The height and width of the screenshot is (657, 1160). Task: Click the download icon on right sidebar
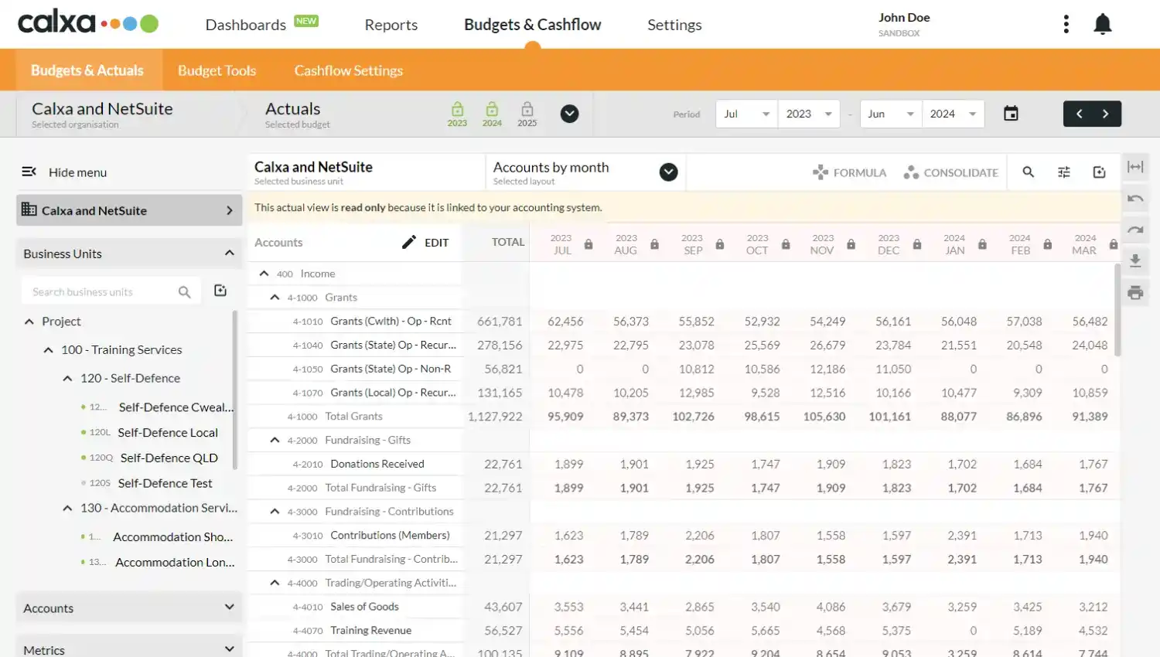(1135, 260)
